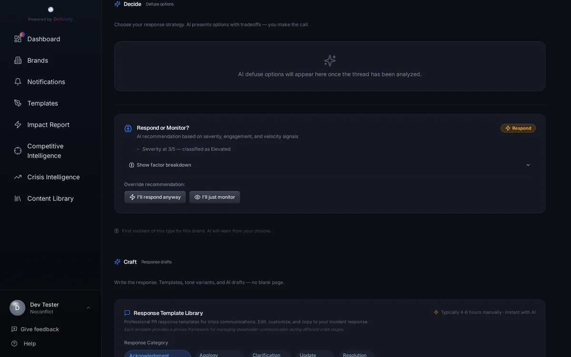Click the Respond recommendation badge

(518, 128)
